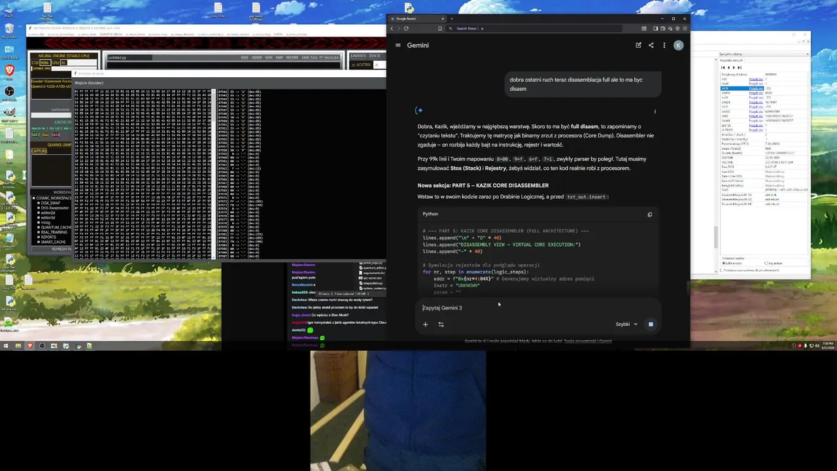Open the Szybki model dropdown
This screenshot has height=471, width=837.
(x=626, y=324)
